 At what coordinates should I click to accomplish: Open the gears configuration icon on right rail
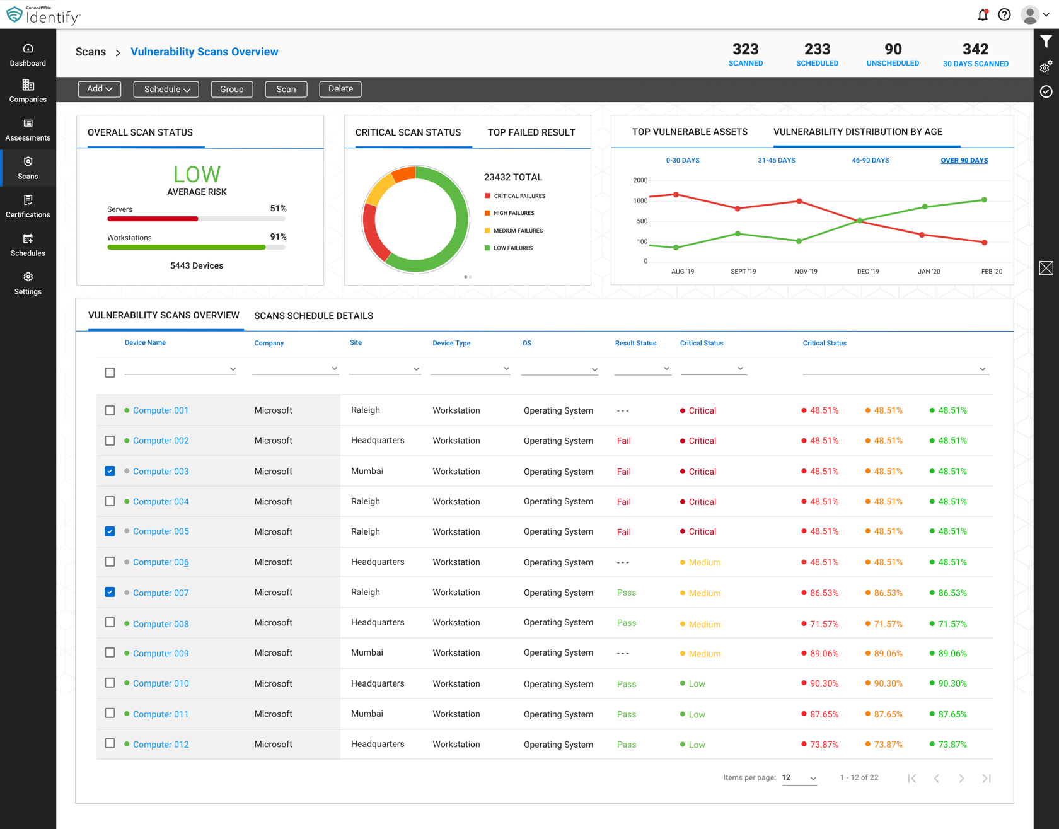[1046, 66]
